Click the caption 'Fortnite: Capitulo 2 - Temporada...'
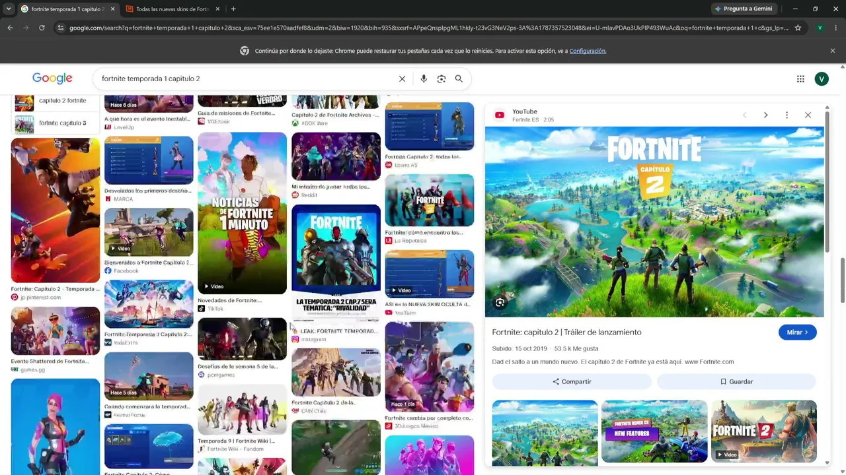The height and width of the screenshot is (475, 846). pos(55,289)
